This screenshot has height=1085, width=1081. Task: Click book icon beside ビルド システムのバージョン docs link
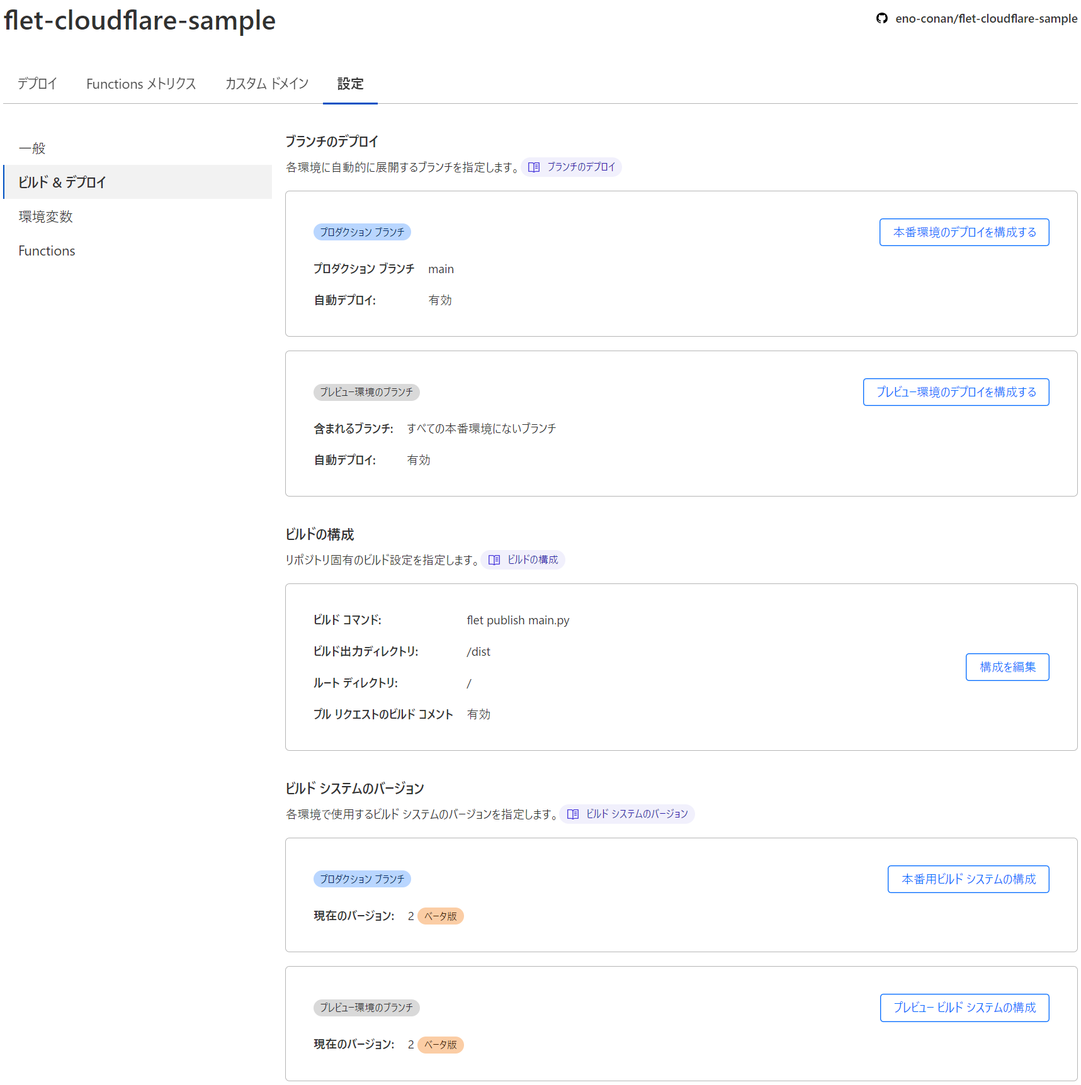573,814
